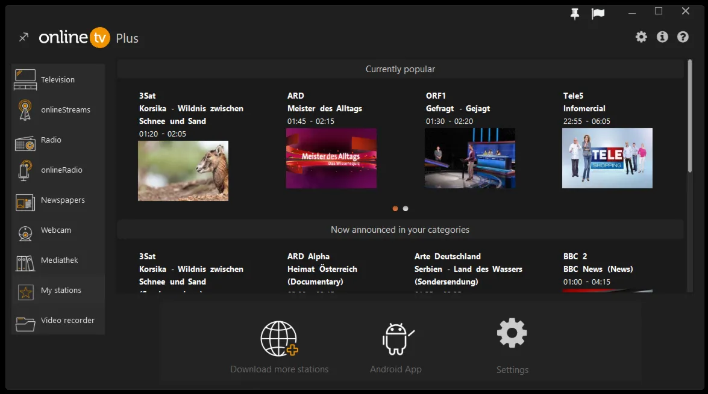Image resolution: width=708 pixels, height=394 pixels.
Task: Click ARD channel name in popular
Action: pyautogui.click(x=296, y=96)
